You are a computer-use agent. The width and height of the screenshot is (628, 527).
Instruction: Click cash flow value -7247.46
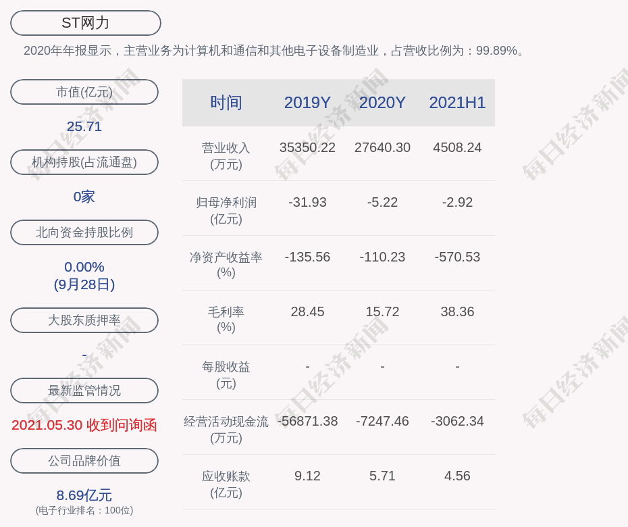tap(382, 421)
